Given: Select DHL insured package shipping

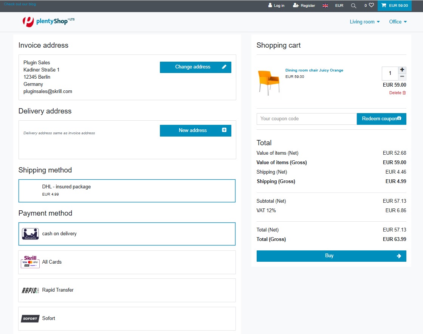Looking at the screenshot, I should pos(127,191).
